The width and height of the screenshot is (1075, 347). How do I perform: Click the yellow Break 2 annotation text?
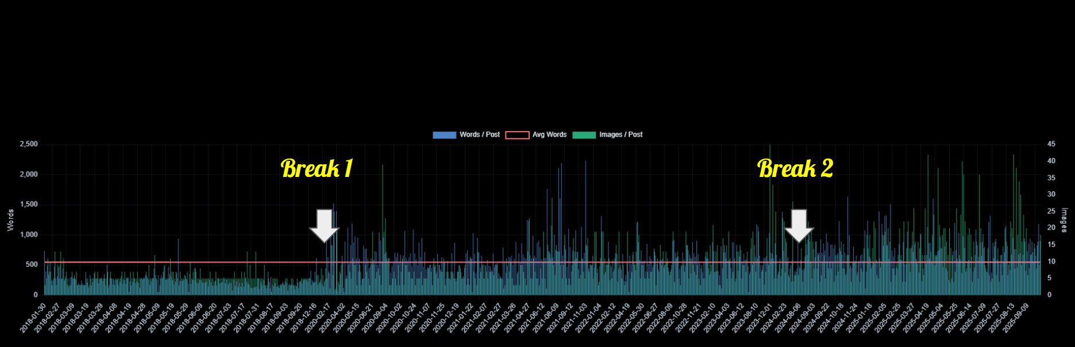pos(795,168)
